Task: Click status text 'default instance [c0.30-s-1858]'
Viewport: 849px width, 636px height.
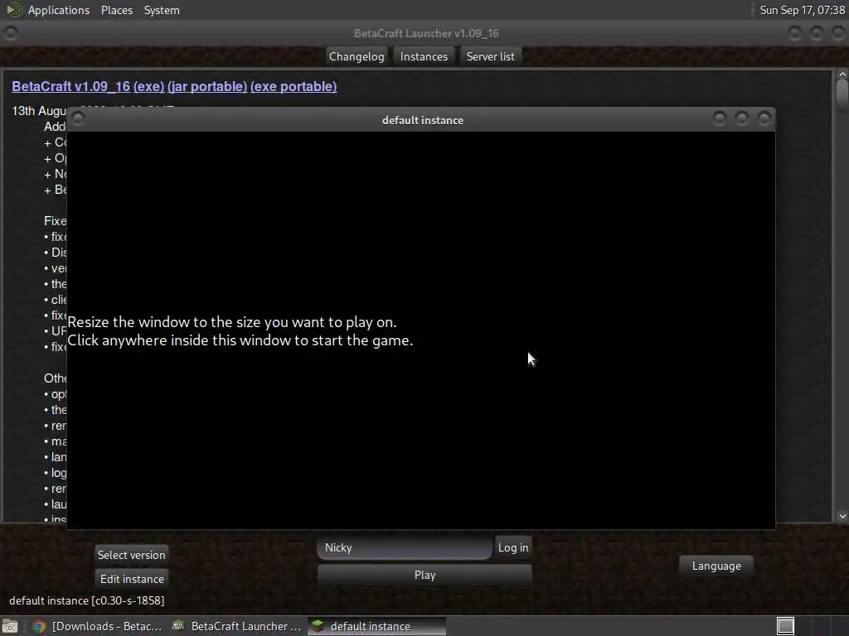Action: [86, 600]
